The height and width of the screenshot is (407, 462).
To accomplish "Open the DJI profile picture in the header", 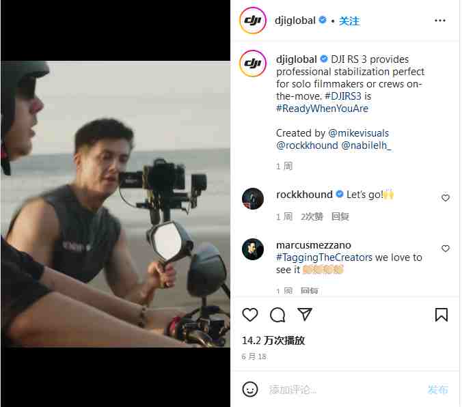I will tap(253, 20).
